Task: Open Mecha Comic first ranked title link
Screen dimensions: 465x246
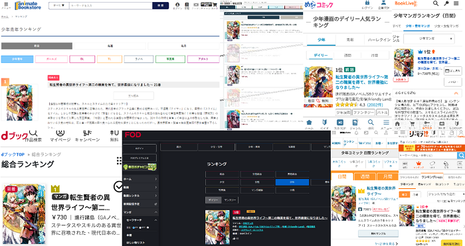Action: [361, 82]
